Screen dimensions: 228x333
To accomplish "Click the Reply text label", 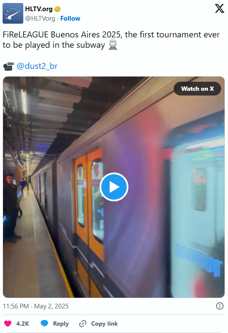I will [x=61, y=324].
